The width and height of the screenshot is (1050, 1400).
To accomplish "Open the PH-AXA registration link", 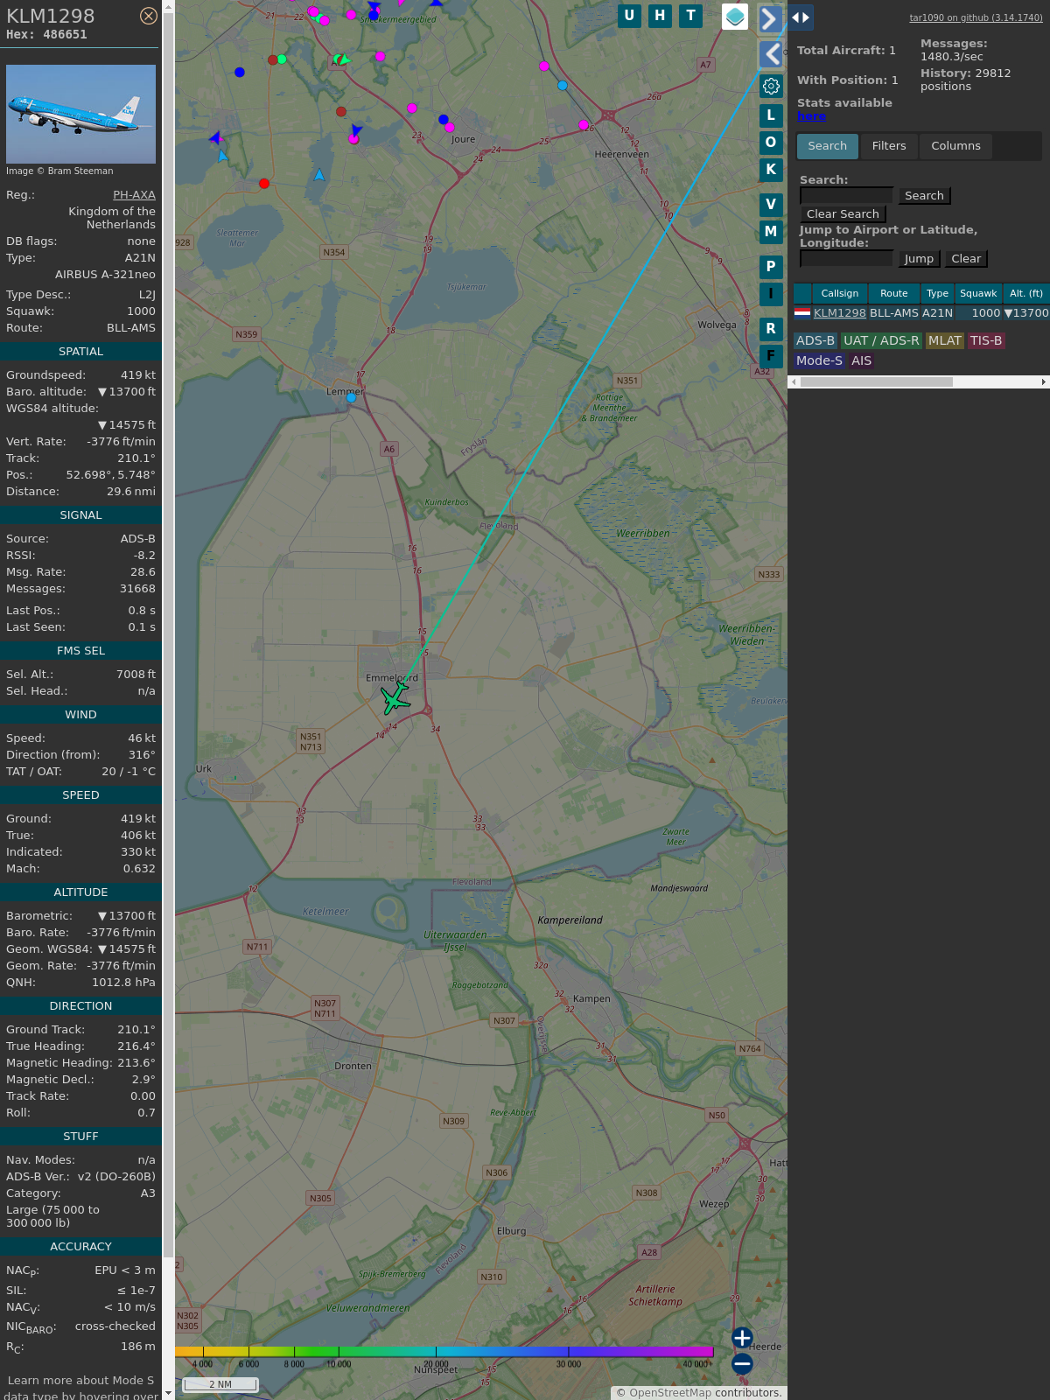I will tap(134, 195).
